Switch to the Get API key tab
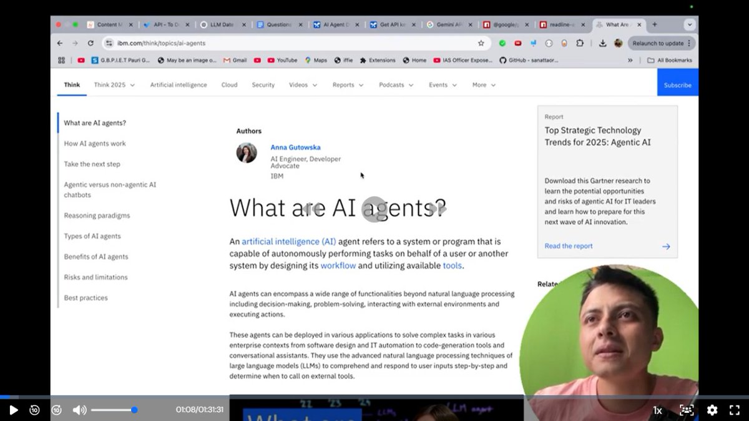This screenshot has width=749, height=421. pos(393,24)
